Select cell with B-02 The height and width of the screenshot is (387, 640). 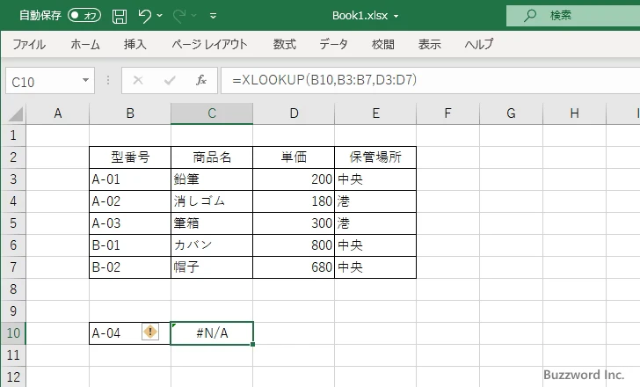tap(130, 267)
